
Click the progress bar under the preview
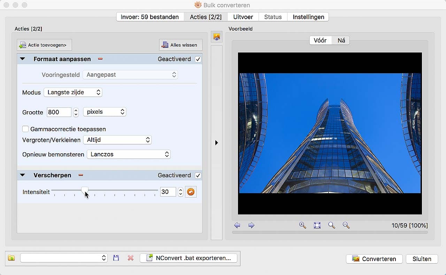330,232
